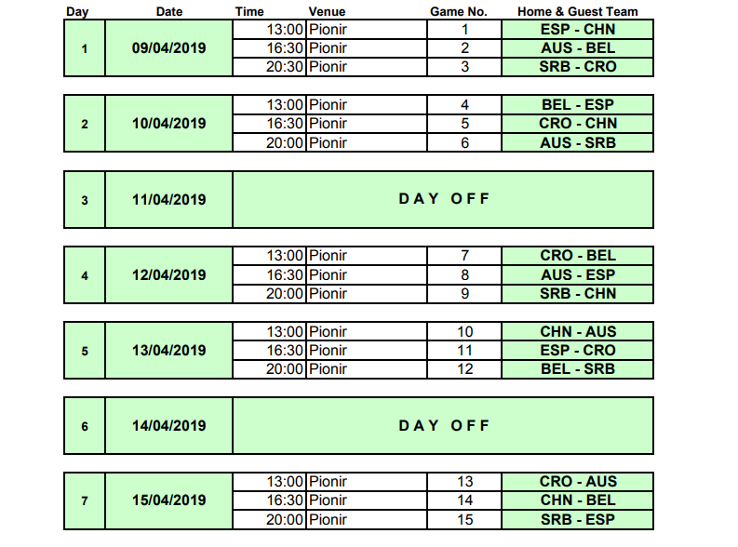Select the date cell 12/04/2019

point(168,274)
